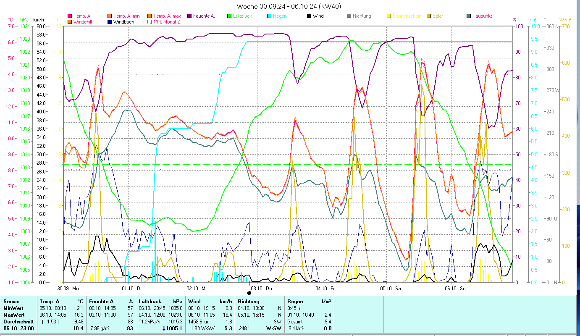Click the Temp. A. max legend label

tap(167, 16)
